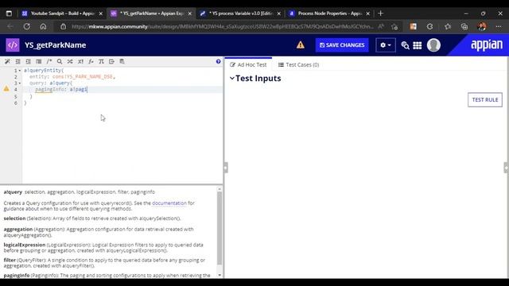Viewport: 509px width, 286px height.
Task: Close the YS_getParkName browser tab
Action: [190, 14]
